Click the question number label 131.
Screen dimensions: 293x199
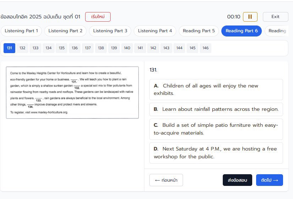click(153, 70)
